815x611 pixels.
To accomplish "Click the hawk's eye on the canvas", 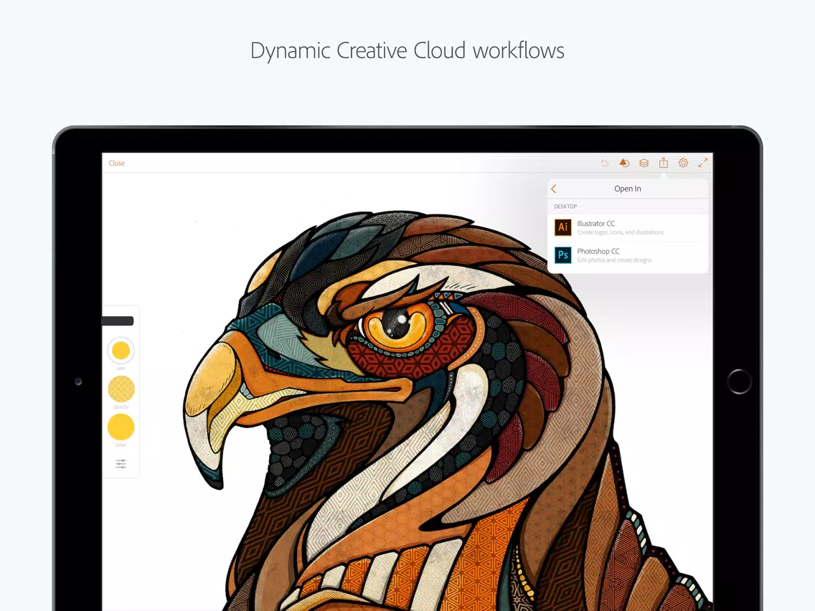I will pyautogui.click(x=399, y=325).
